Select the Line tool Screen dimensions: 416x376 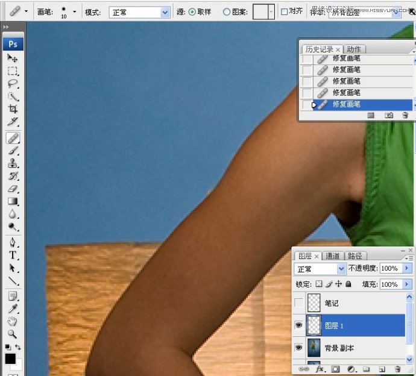[x=12, y=281]
